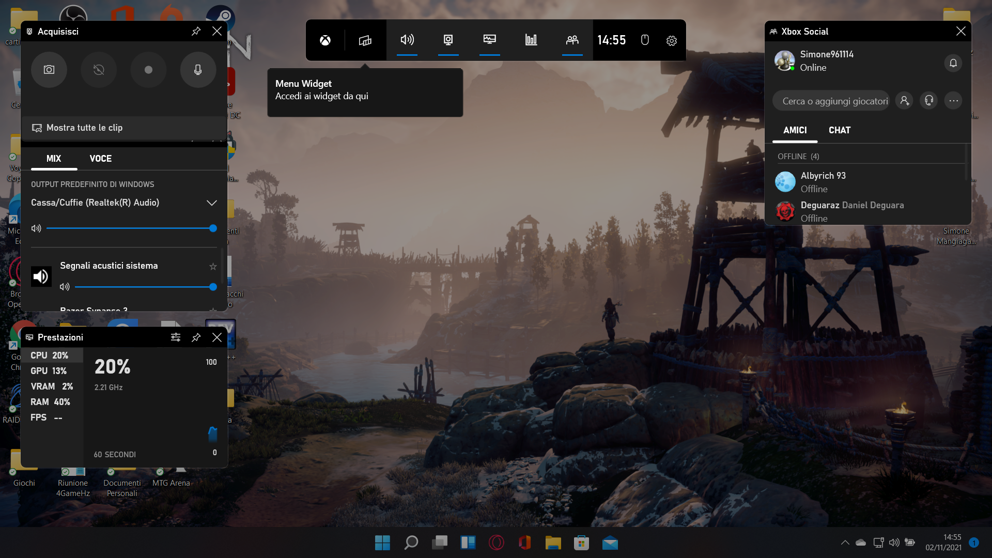Open the Windows Start menu
This screenshot has height=558, width=992.
tap(382, 542)
